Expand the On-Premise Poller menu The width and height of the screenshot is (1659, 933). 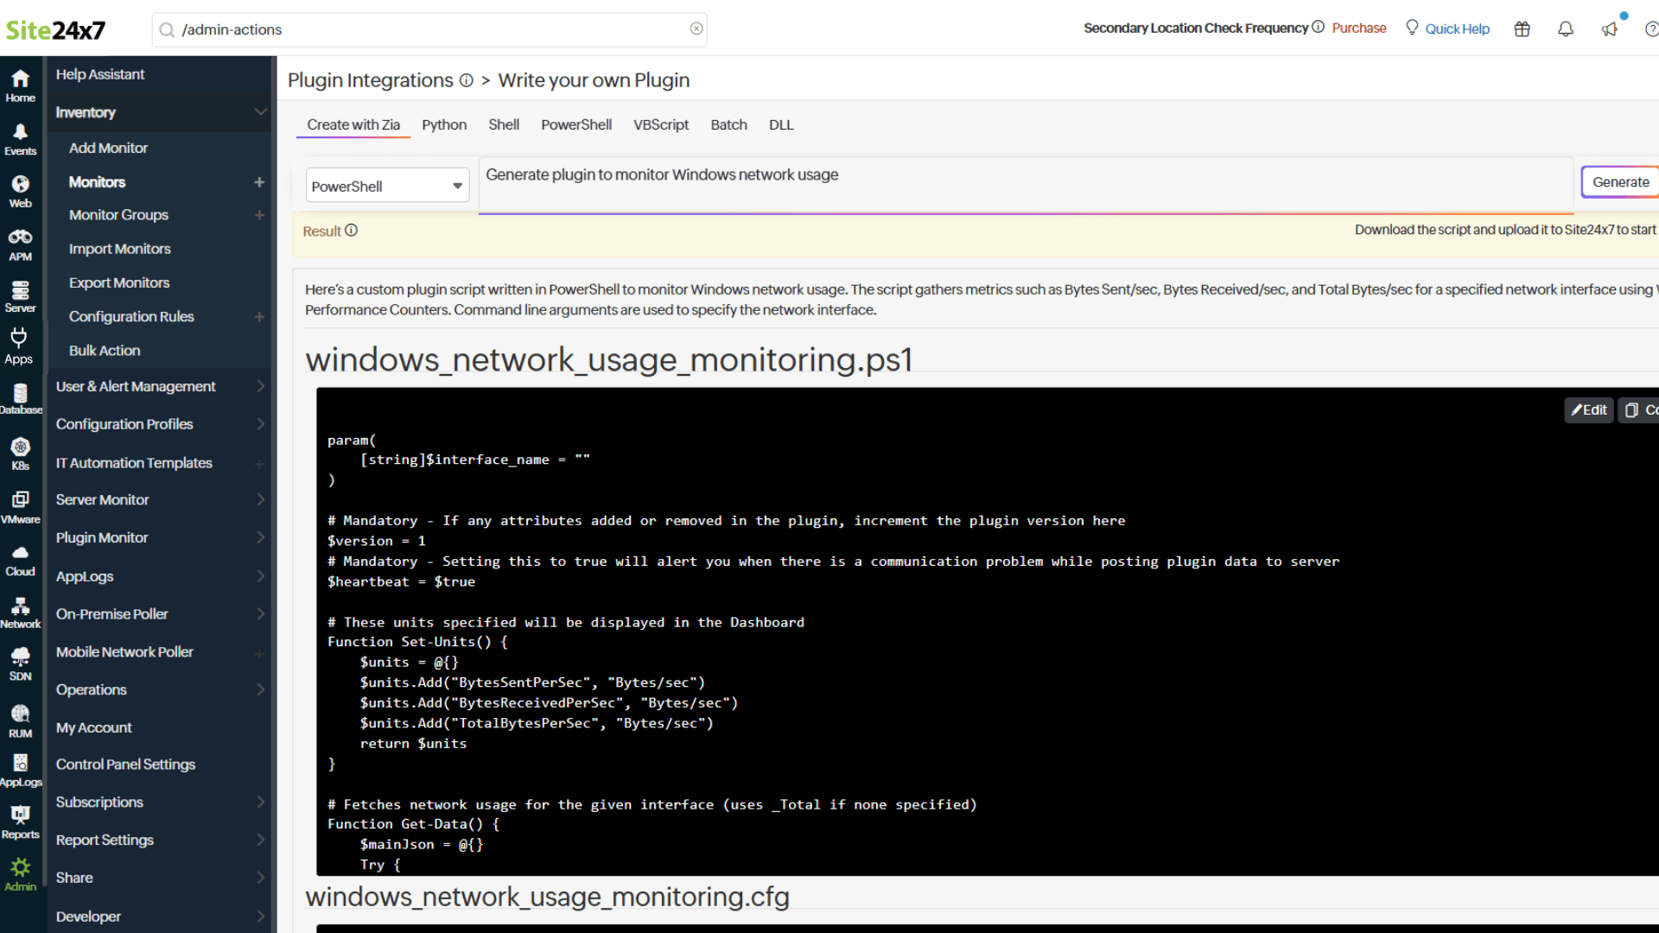(x=260, y=614)
